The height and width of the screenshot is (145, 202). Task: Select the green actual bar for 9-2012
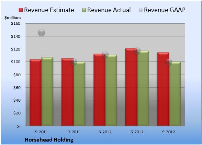[175, 94]
